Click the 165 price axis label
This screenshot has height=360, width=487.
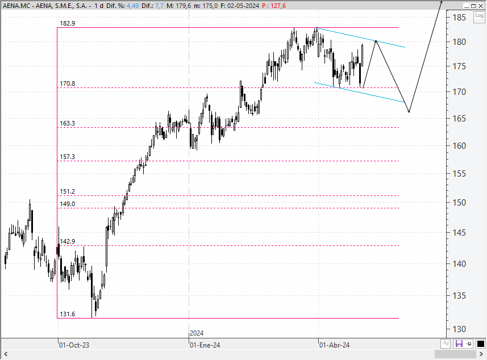(459, 119)
